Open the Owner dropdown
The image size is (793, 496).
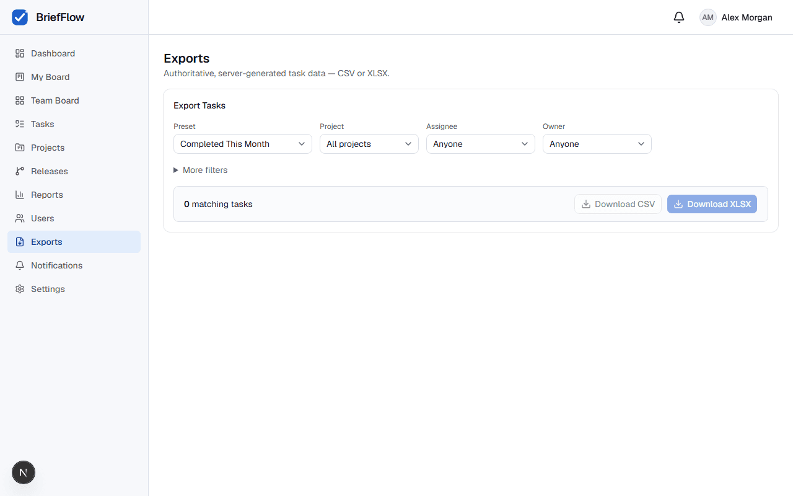pos(597,144)
